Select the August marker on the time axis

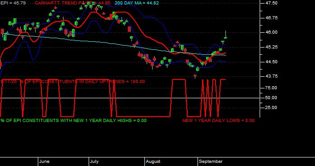153,162
